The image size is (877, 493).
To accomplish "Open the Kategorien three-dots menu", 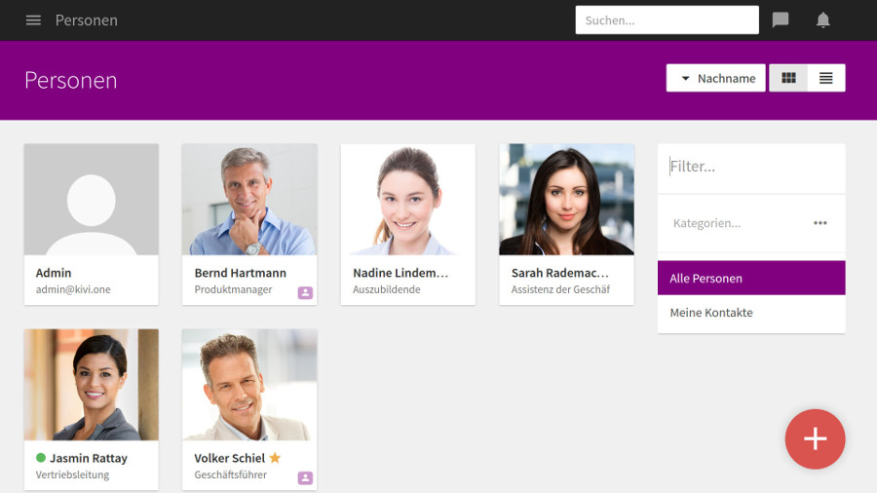I will tap(820, 223).
